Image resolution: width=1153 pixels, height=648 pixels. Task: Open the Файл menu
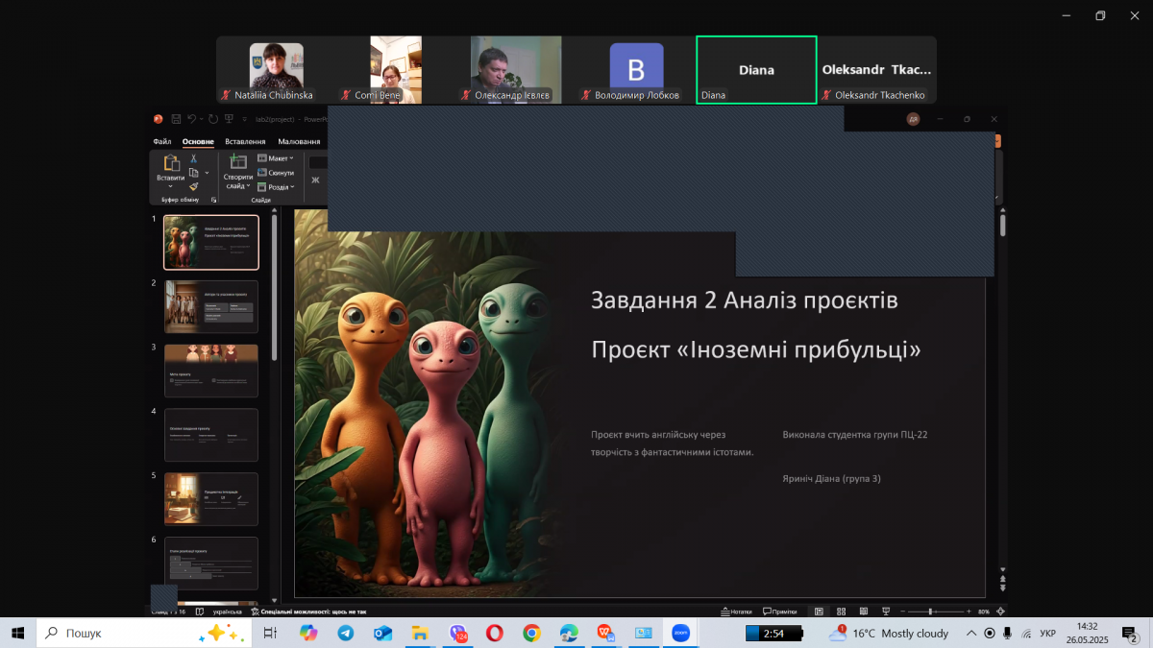pyautogui.click(x=162, y=142)
